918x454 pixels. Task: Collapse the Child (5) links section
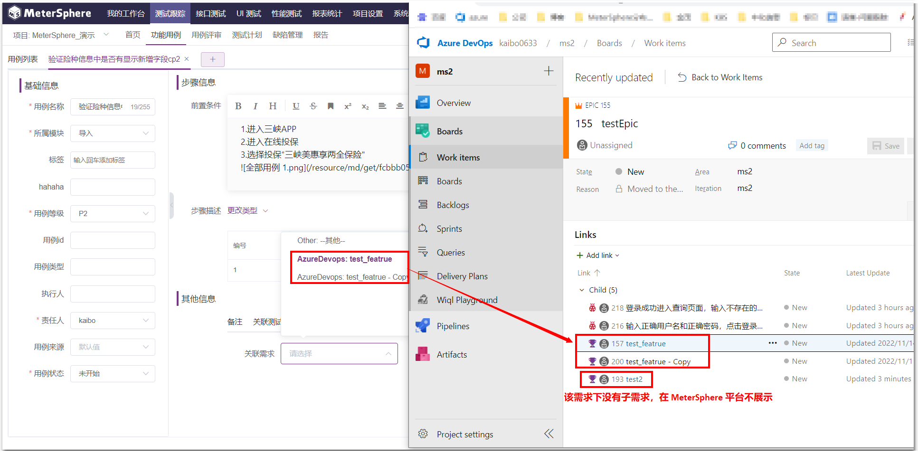pyautogui.click(x=581, y=290)
